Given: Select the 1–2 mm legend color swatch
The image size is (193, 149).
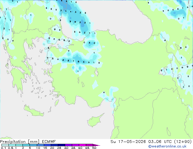Looking at the screenshot, I should pos(19,145).
